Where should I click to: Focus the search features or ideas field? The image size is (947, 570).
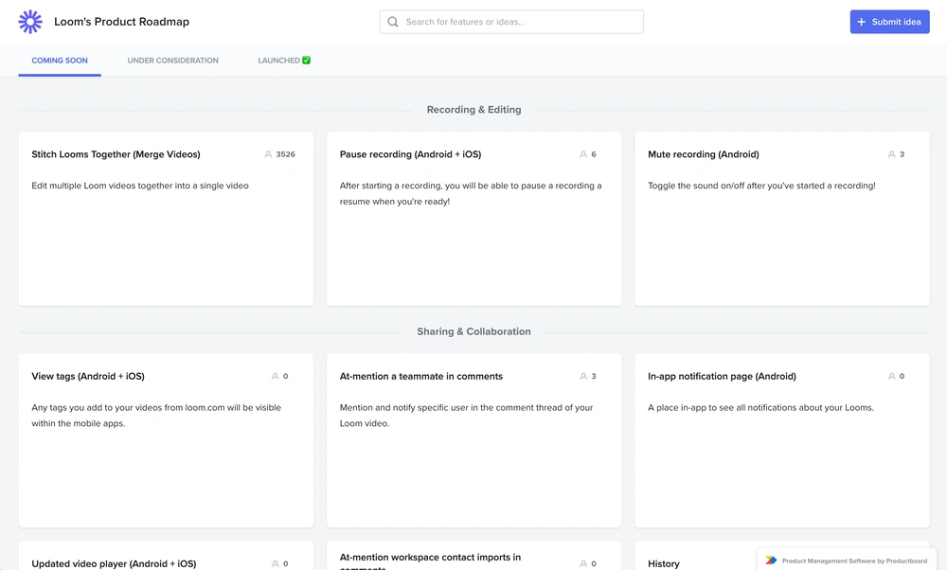coord(511,22)
